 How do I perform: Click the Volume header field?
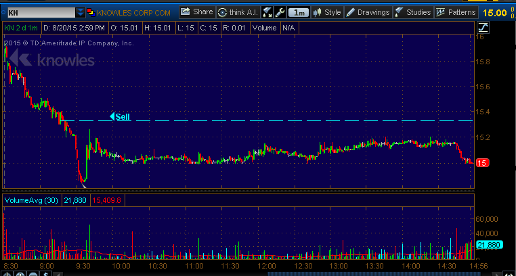263,27
